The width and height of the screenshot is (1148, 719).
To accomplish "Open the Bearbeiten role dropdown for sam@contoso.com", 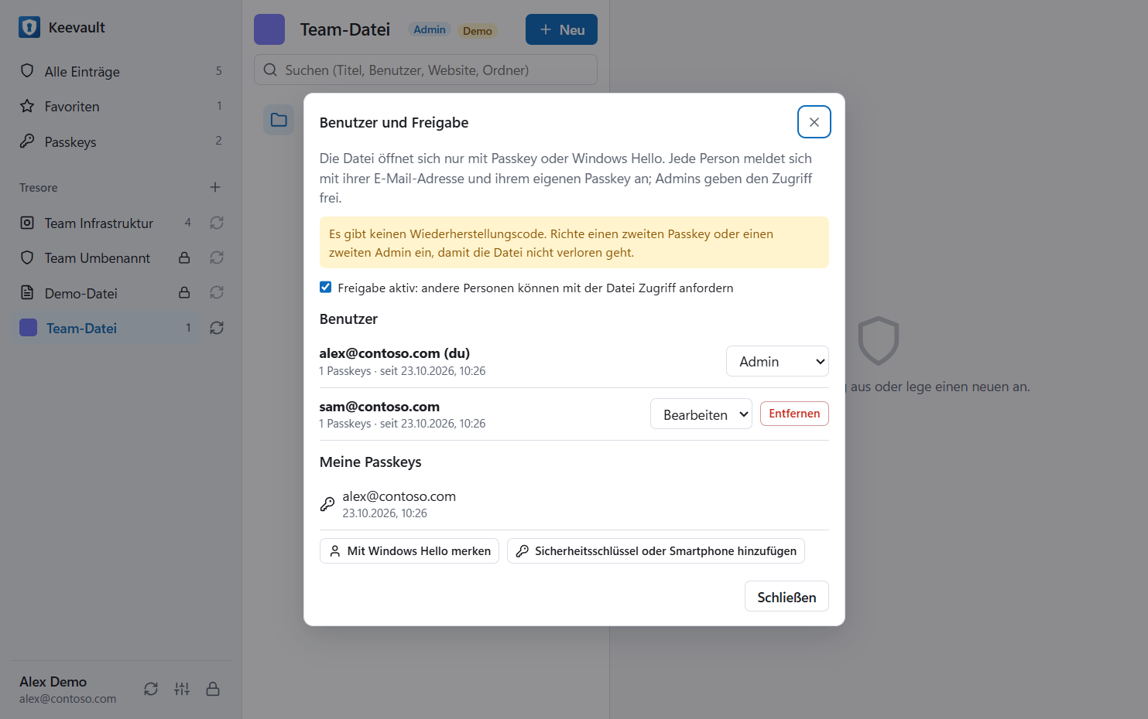I will click(701, 414).
